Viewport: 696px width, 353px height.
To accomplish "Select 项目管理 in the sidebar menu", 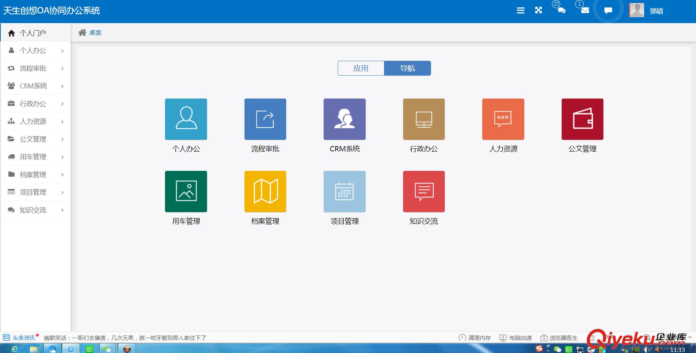I will pyautogui.click(x=35, y=192).
